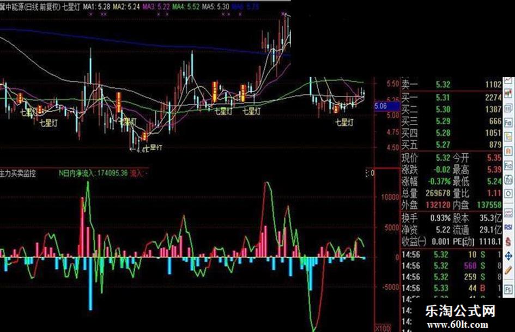Image resolution: width=515 pixels, height=332 pixels.
Task: Open the report list icon in sidebar
Action: click(508, 108)
